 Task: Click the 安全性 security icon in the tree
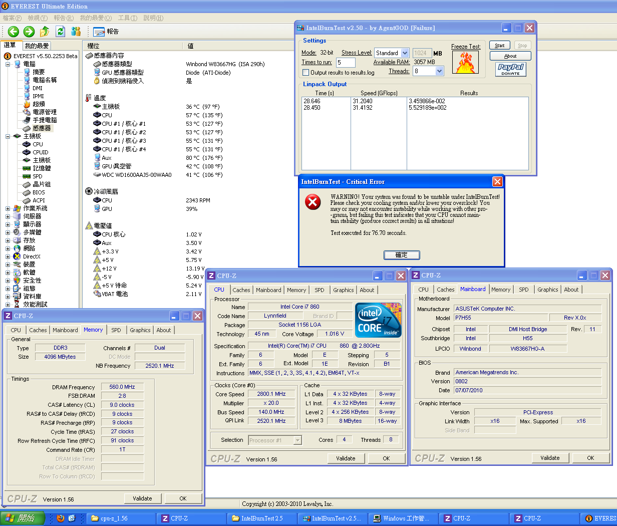point(17,281)
